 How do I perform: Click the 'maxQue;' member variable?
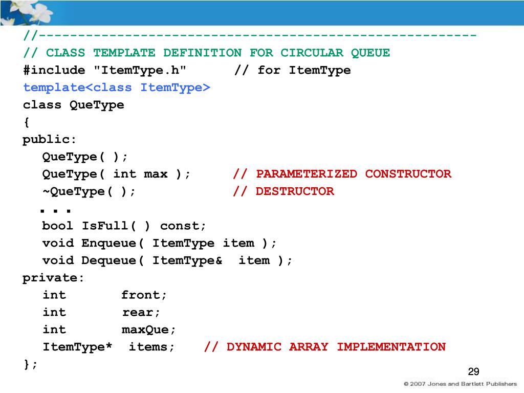(148, 330)
